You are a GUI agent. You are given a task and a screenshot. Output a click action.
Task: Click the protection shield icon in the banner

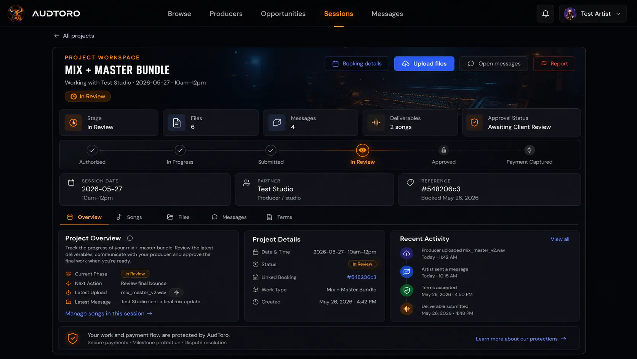click(x=73, y=338)
